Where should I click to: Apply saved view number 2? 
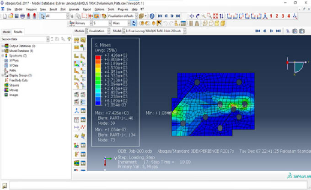[x=277, y=16]
